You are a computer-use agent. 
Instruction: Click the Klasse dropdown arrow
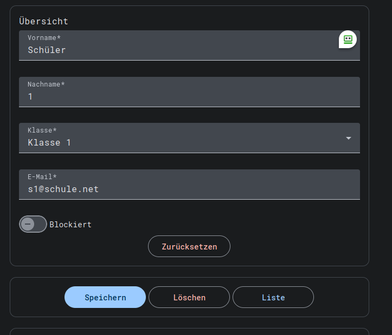pyautogui.click(x=349, y=138)
